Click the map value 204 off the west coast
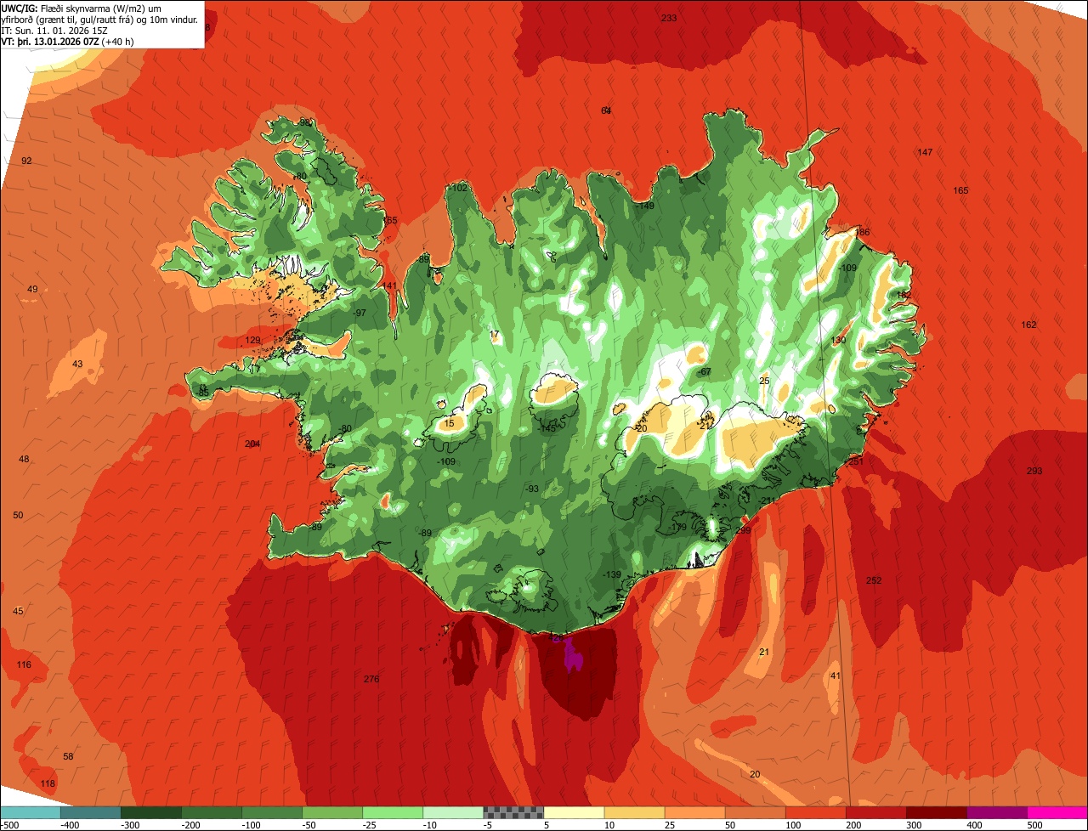The height and width of the screenshot is (831, 1088). pos(252,444)
